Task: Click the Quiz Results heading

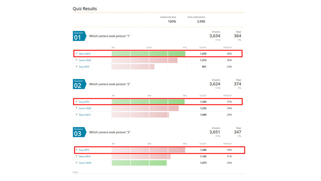Action: pos(85,9)
